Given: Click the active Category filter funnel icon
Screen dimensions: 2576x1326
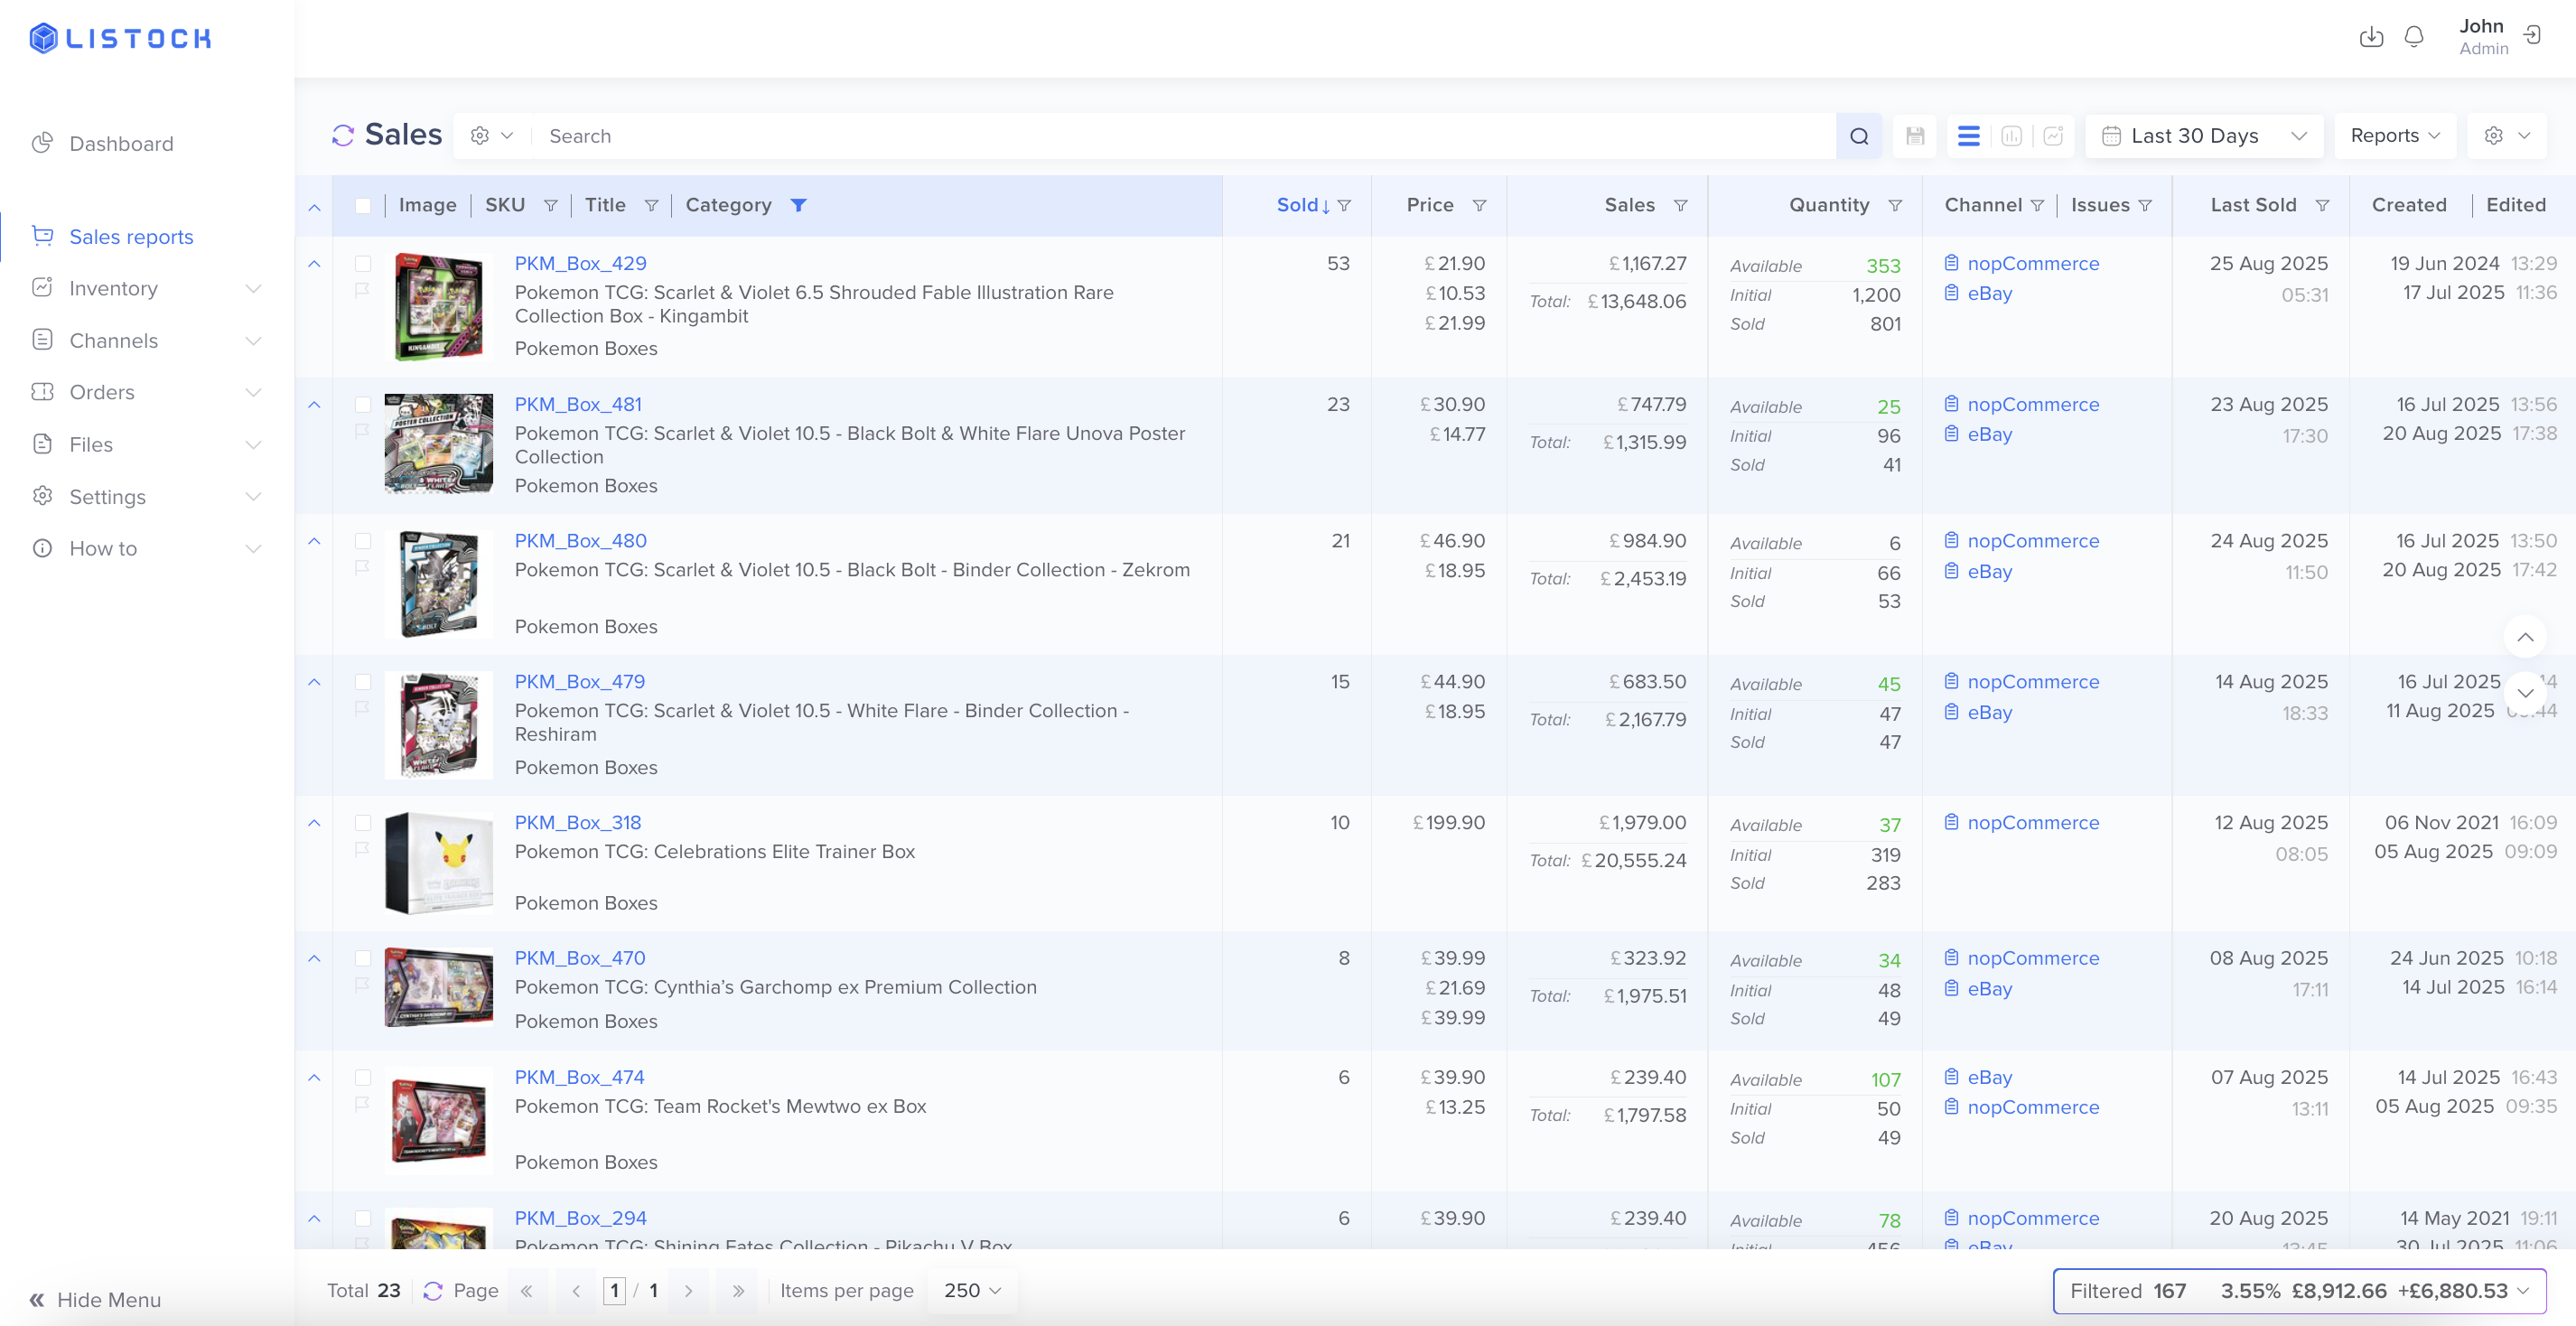Looking at the screenshot, I should click(798, 205).
